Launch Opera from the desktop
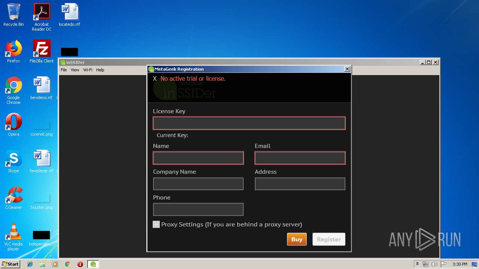479x269 pixels. pos(13,125)
